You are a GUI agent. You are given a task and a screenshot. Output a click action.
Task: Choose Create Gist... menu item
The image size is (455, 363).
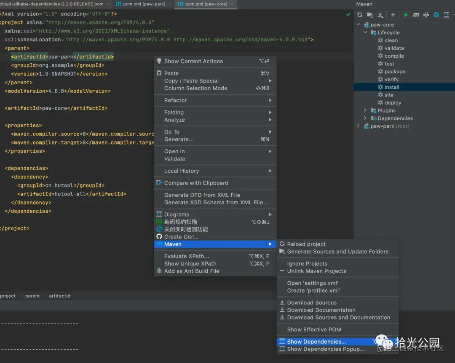[215, 237]
